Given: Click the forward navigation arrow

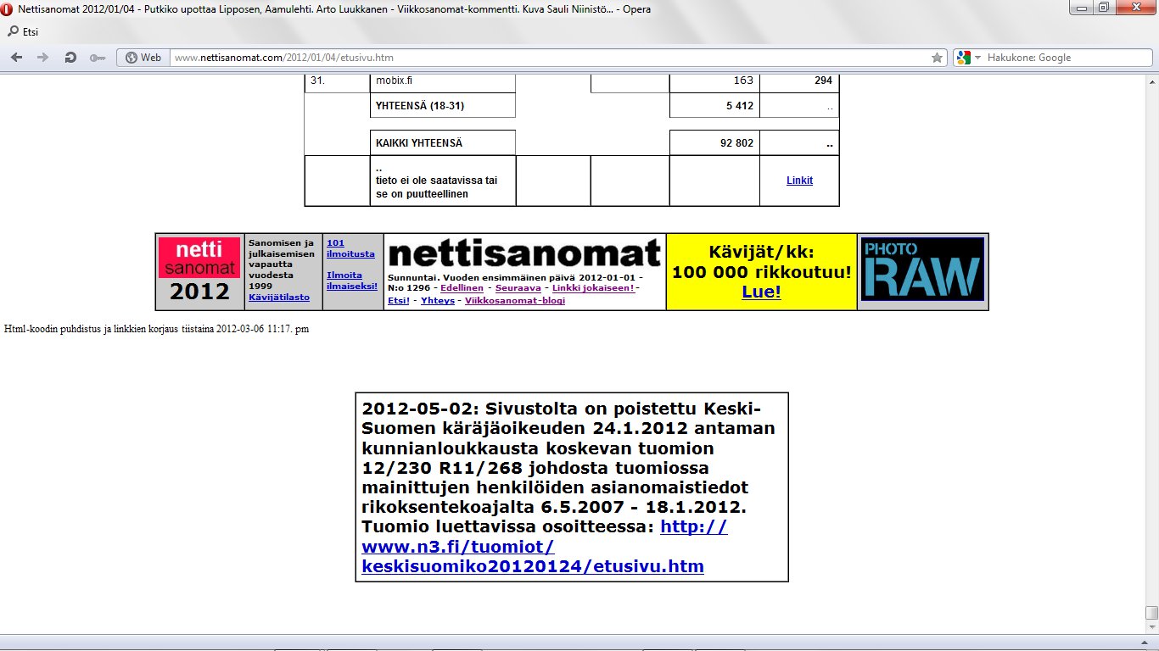Looking at the screenshot, I should pyautogui.click(x=42, y=58).
